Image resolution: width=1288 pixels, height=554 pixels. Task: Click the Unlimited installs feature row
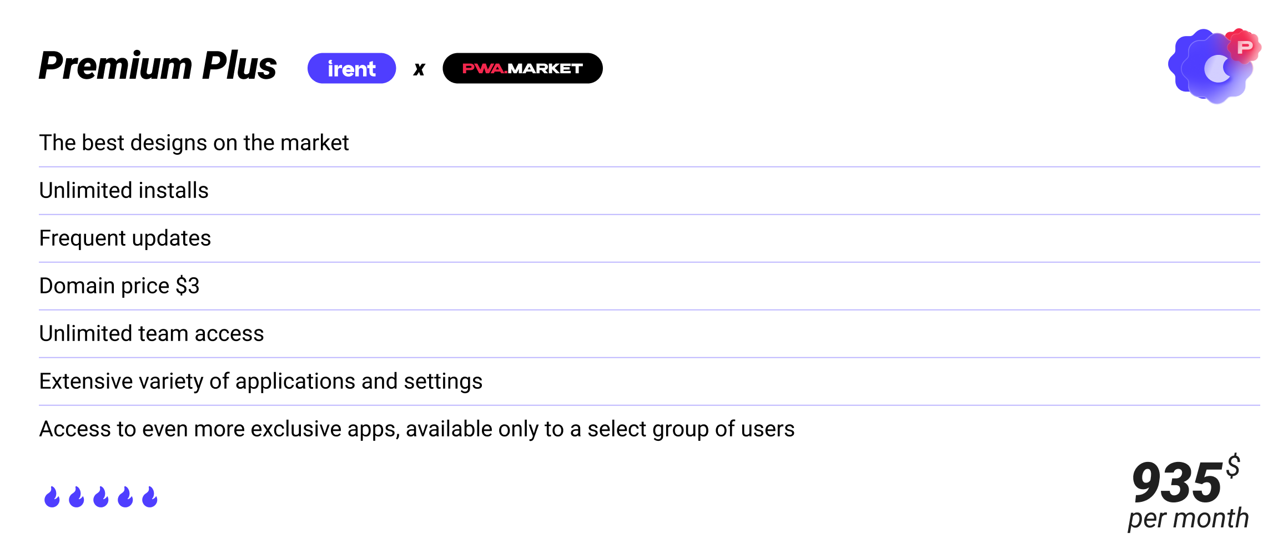(124, 191)
